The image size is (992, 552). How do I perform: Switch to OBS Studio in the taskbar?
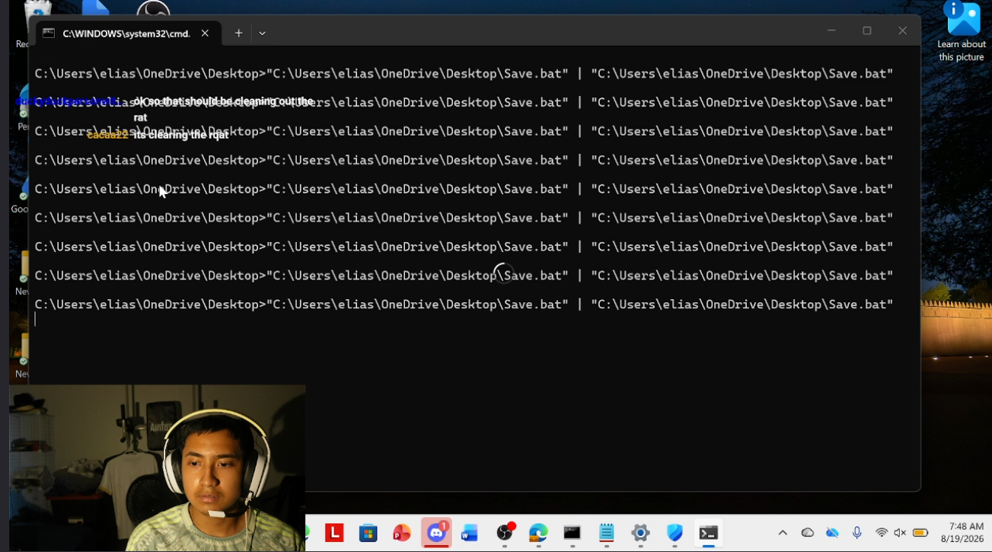(505, 532)
